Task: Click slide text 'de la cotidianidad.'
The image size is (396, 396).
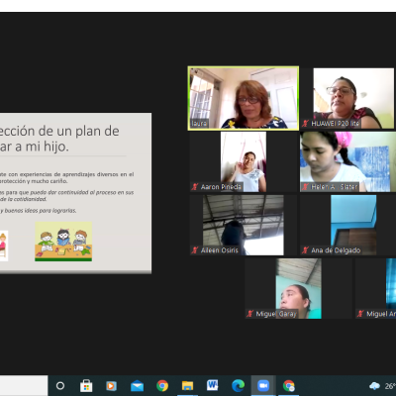Action: pyautogui.click(x=23, y=199)
